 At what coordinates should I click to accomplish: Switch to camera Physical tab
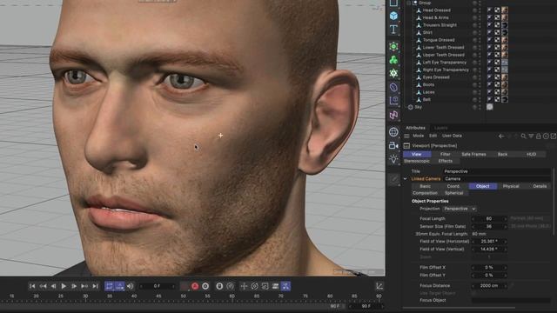[511, 186]
